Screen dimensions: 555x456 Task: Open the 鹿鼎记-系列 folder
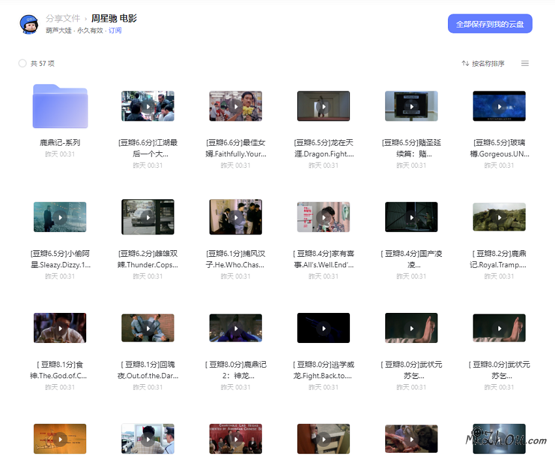point(60,106)
